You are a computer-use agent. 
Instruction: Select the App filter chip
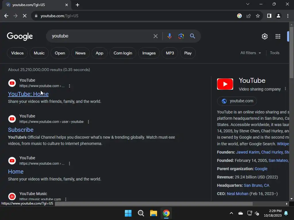tap(99, 53)
